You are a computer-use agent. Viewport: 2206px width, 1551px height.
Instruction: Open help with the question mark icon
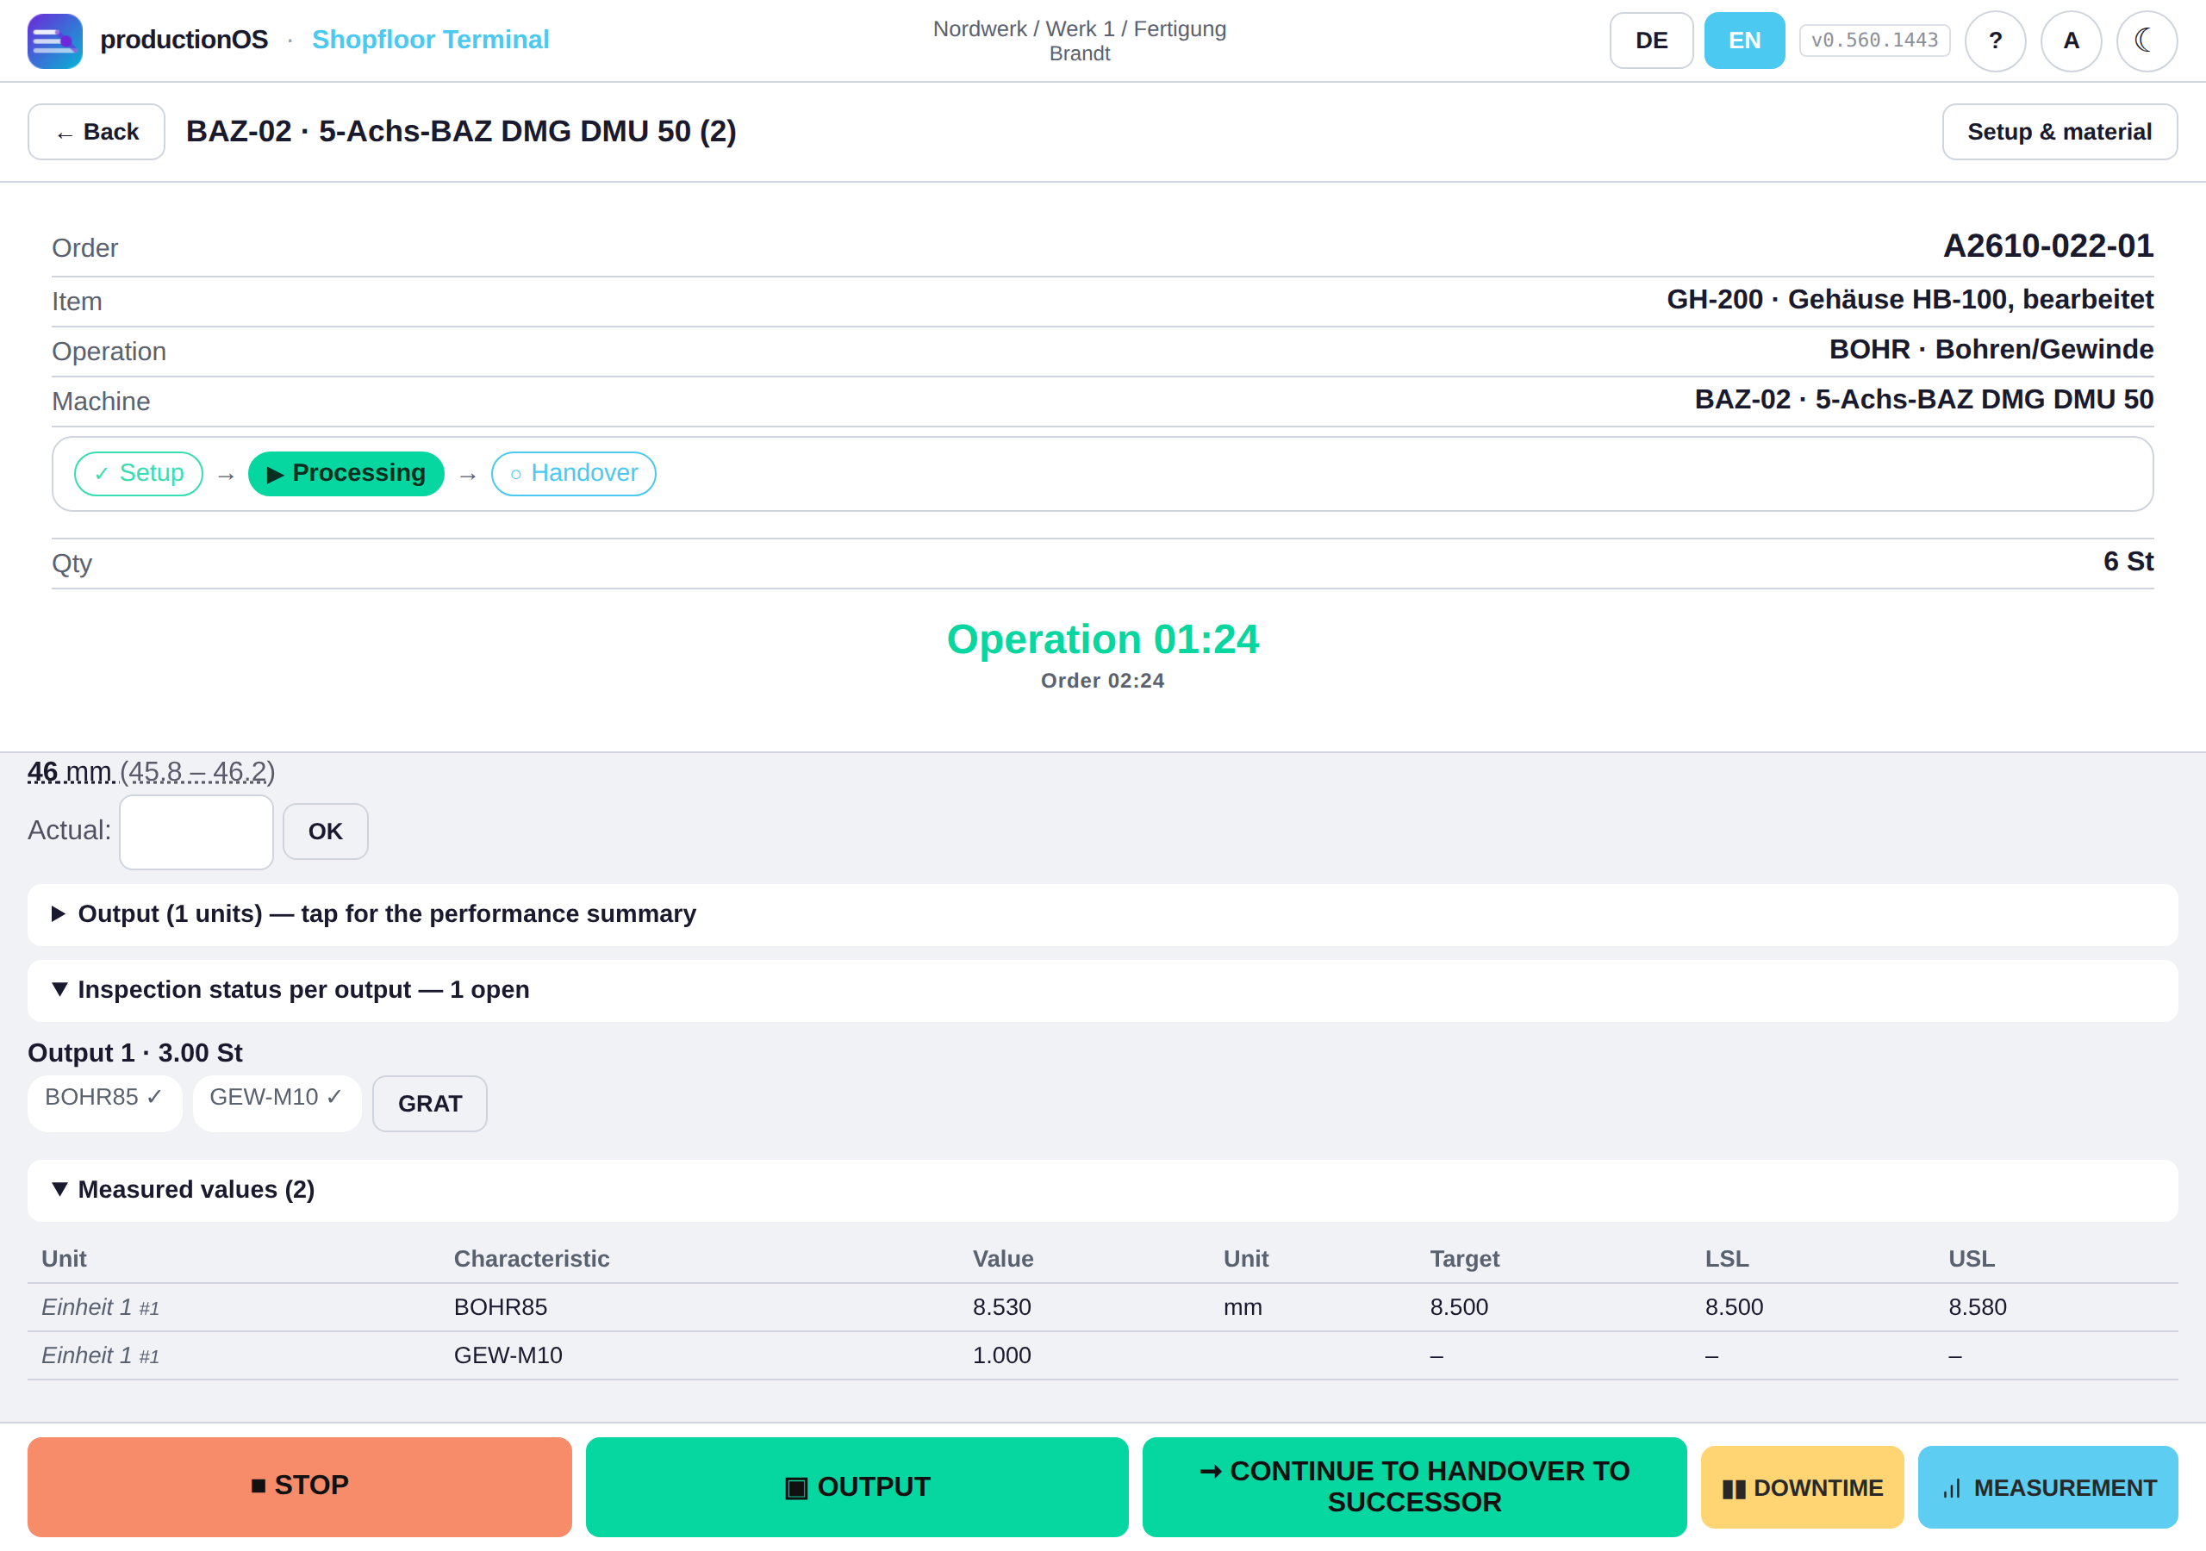coord(1995,40)
